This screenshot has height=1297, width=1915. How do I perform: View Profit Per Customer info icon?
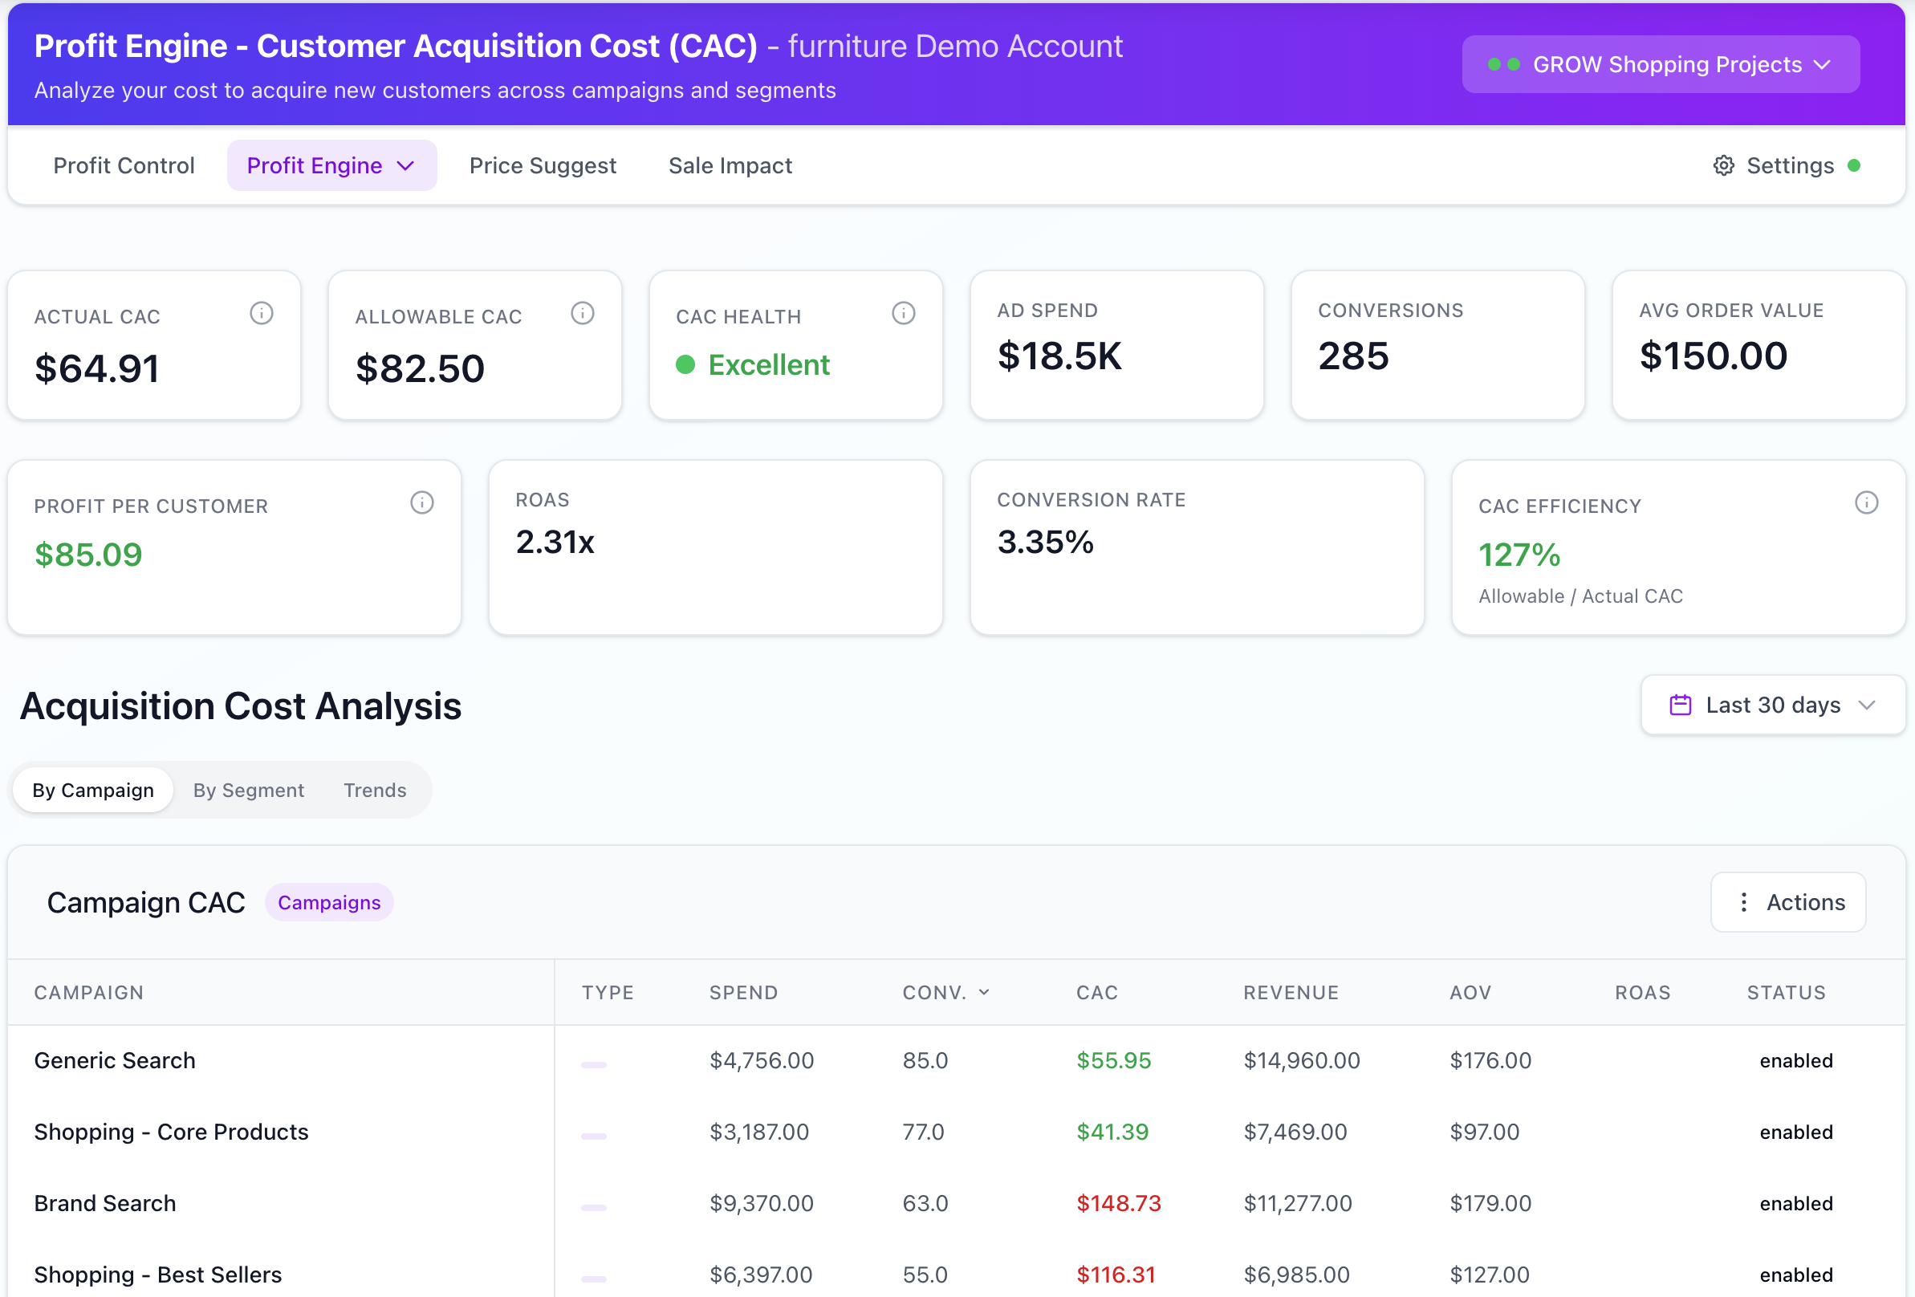(x=422, y=502)
